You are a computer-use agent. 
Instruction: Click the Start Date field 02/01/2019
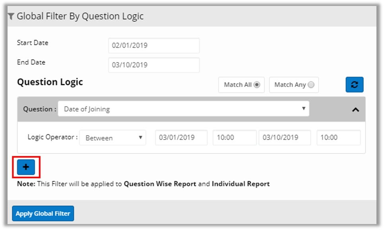[x=154, y=46]
